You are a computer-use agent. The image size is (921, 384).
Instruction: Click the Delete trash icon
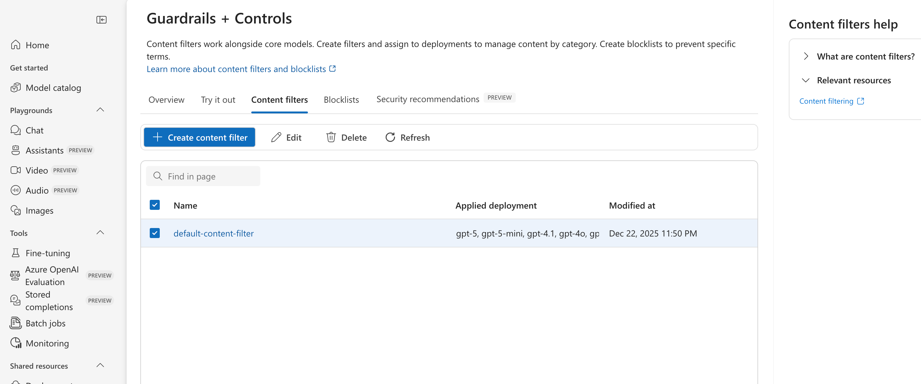click(331, 137)
